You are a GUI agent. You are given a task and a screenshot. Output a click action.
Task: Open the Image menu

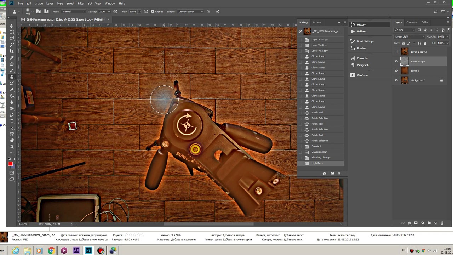(39, 3)
